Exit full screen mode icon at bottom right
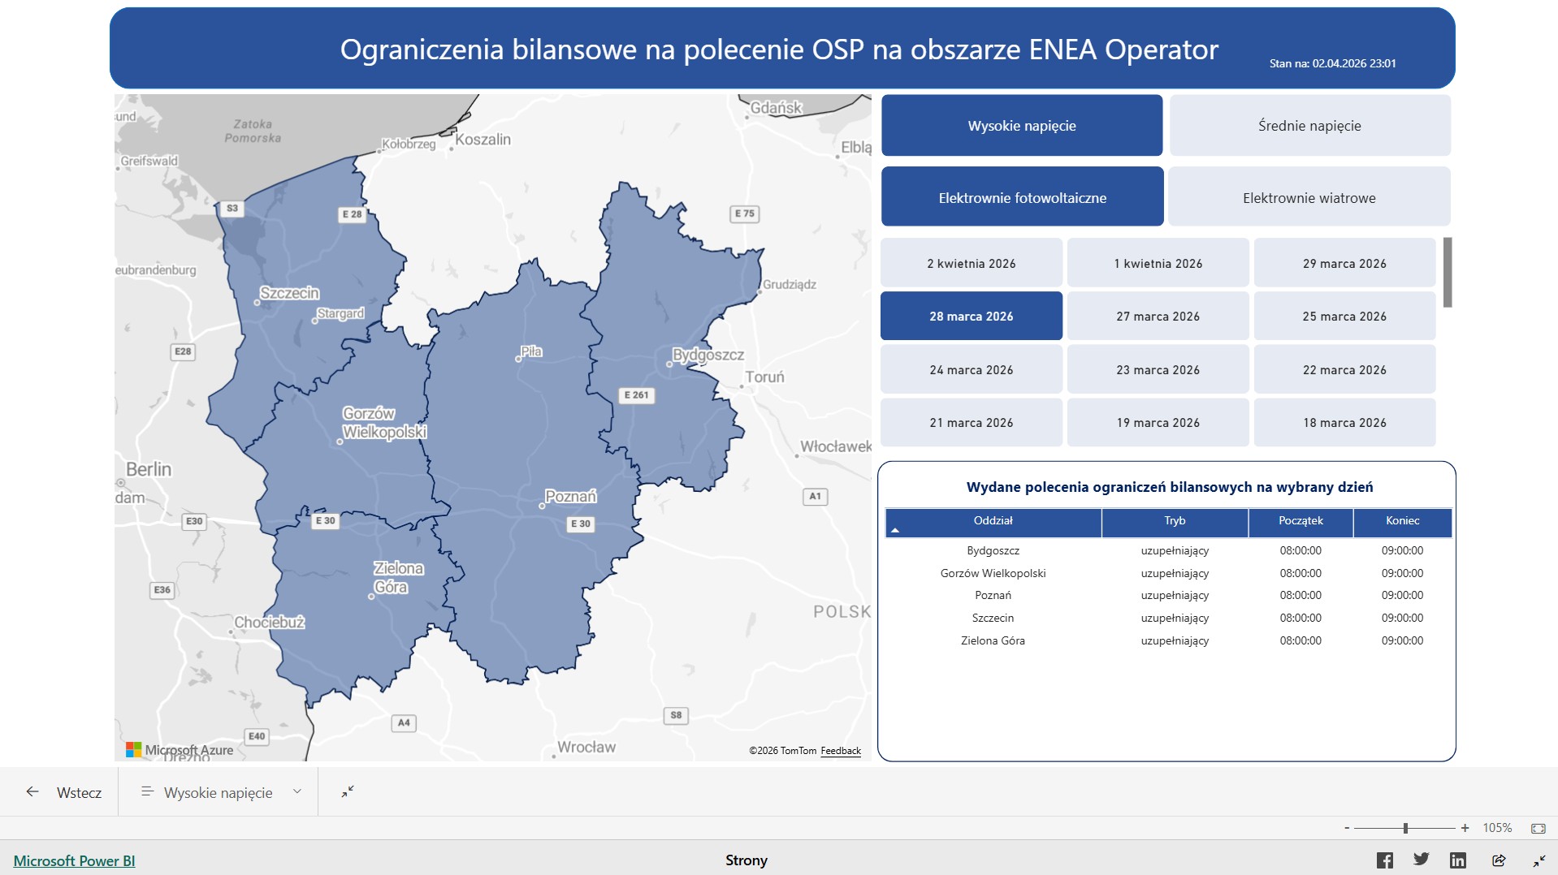The height and width of the screenshot is (875, 1558). 1539,860
